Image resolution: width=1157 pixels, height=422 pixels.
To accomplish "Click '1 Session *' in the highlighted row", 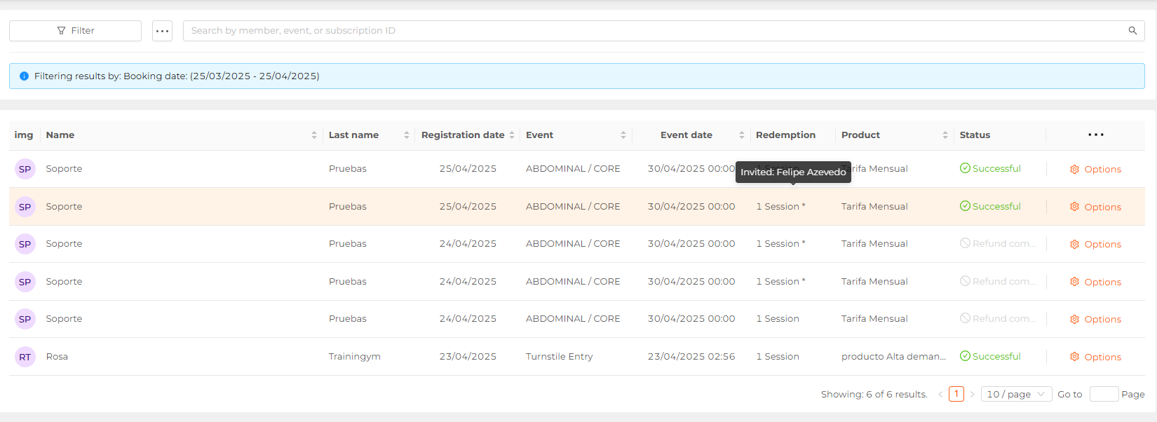I will [x=780, y=207].
